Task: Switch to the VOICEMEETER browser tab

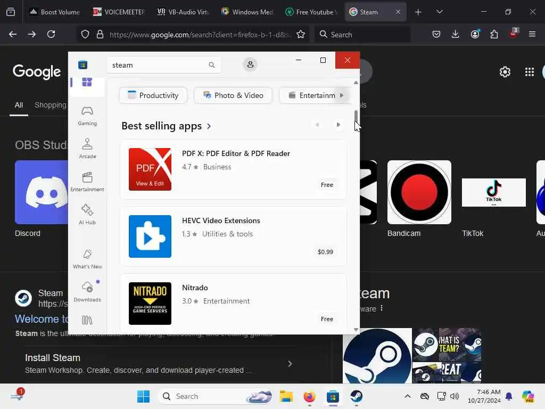Action: tap(119, 12)
